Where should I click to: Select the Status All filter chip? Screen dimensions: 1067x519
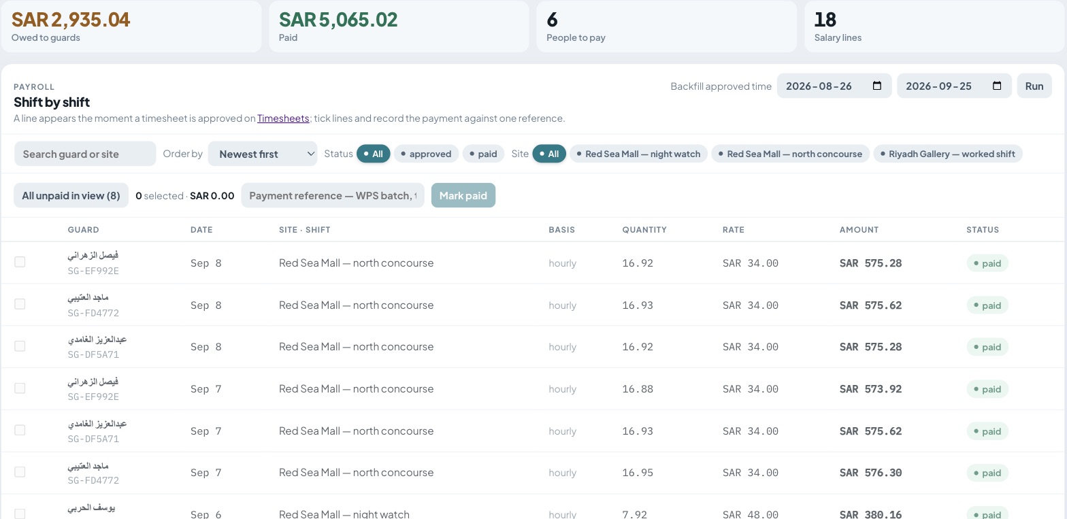coord(374,154)
